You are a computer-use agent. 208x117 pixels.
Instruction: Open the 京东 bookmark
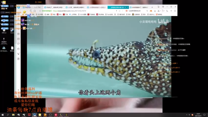click(x=59, y=14)
